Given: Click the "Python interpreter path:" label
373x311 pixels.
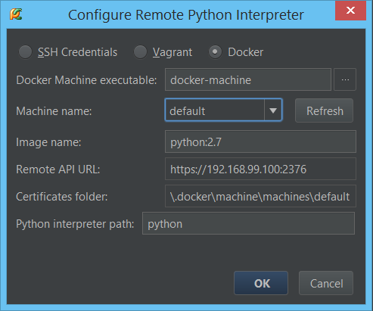Looking at the screenshot, I should pyautogui.click(x=75, y=224).
